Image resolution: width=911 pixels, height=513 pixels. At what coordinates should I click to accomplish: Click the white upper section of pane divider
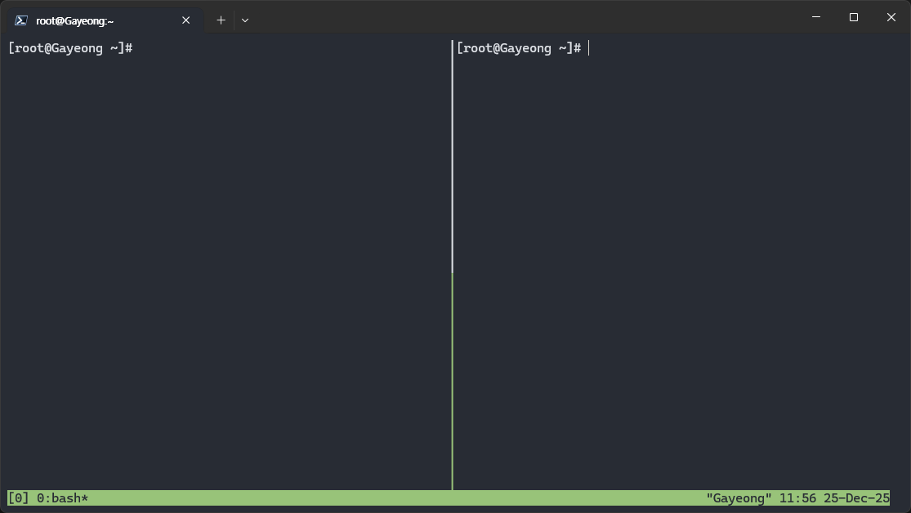tap(452, 155)
